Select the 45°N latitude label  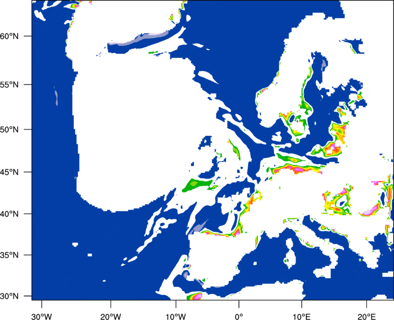coord(9,172)
